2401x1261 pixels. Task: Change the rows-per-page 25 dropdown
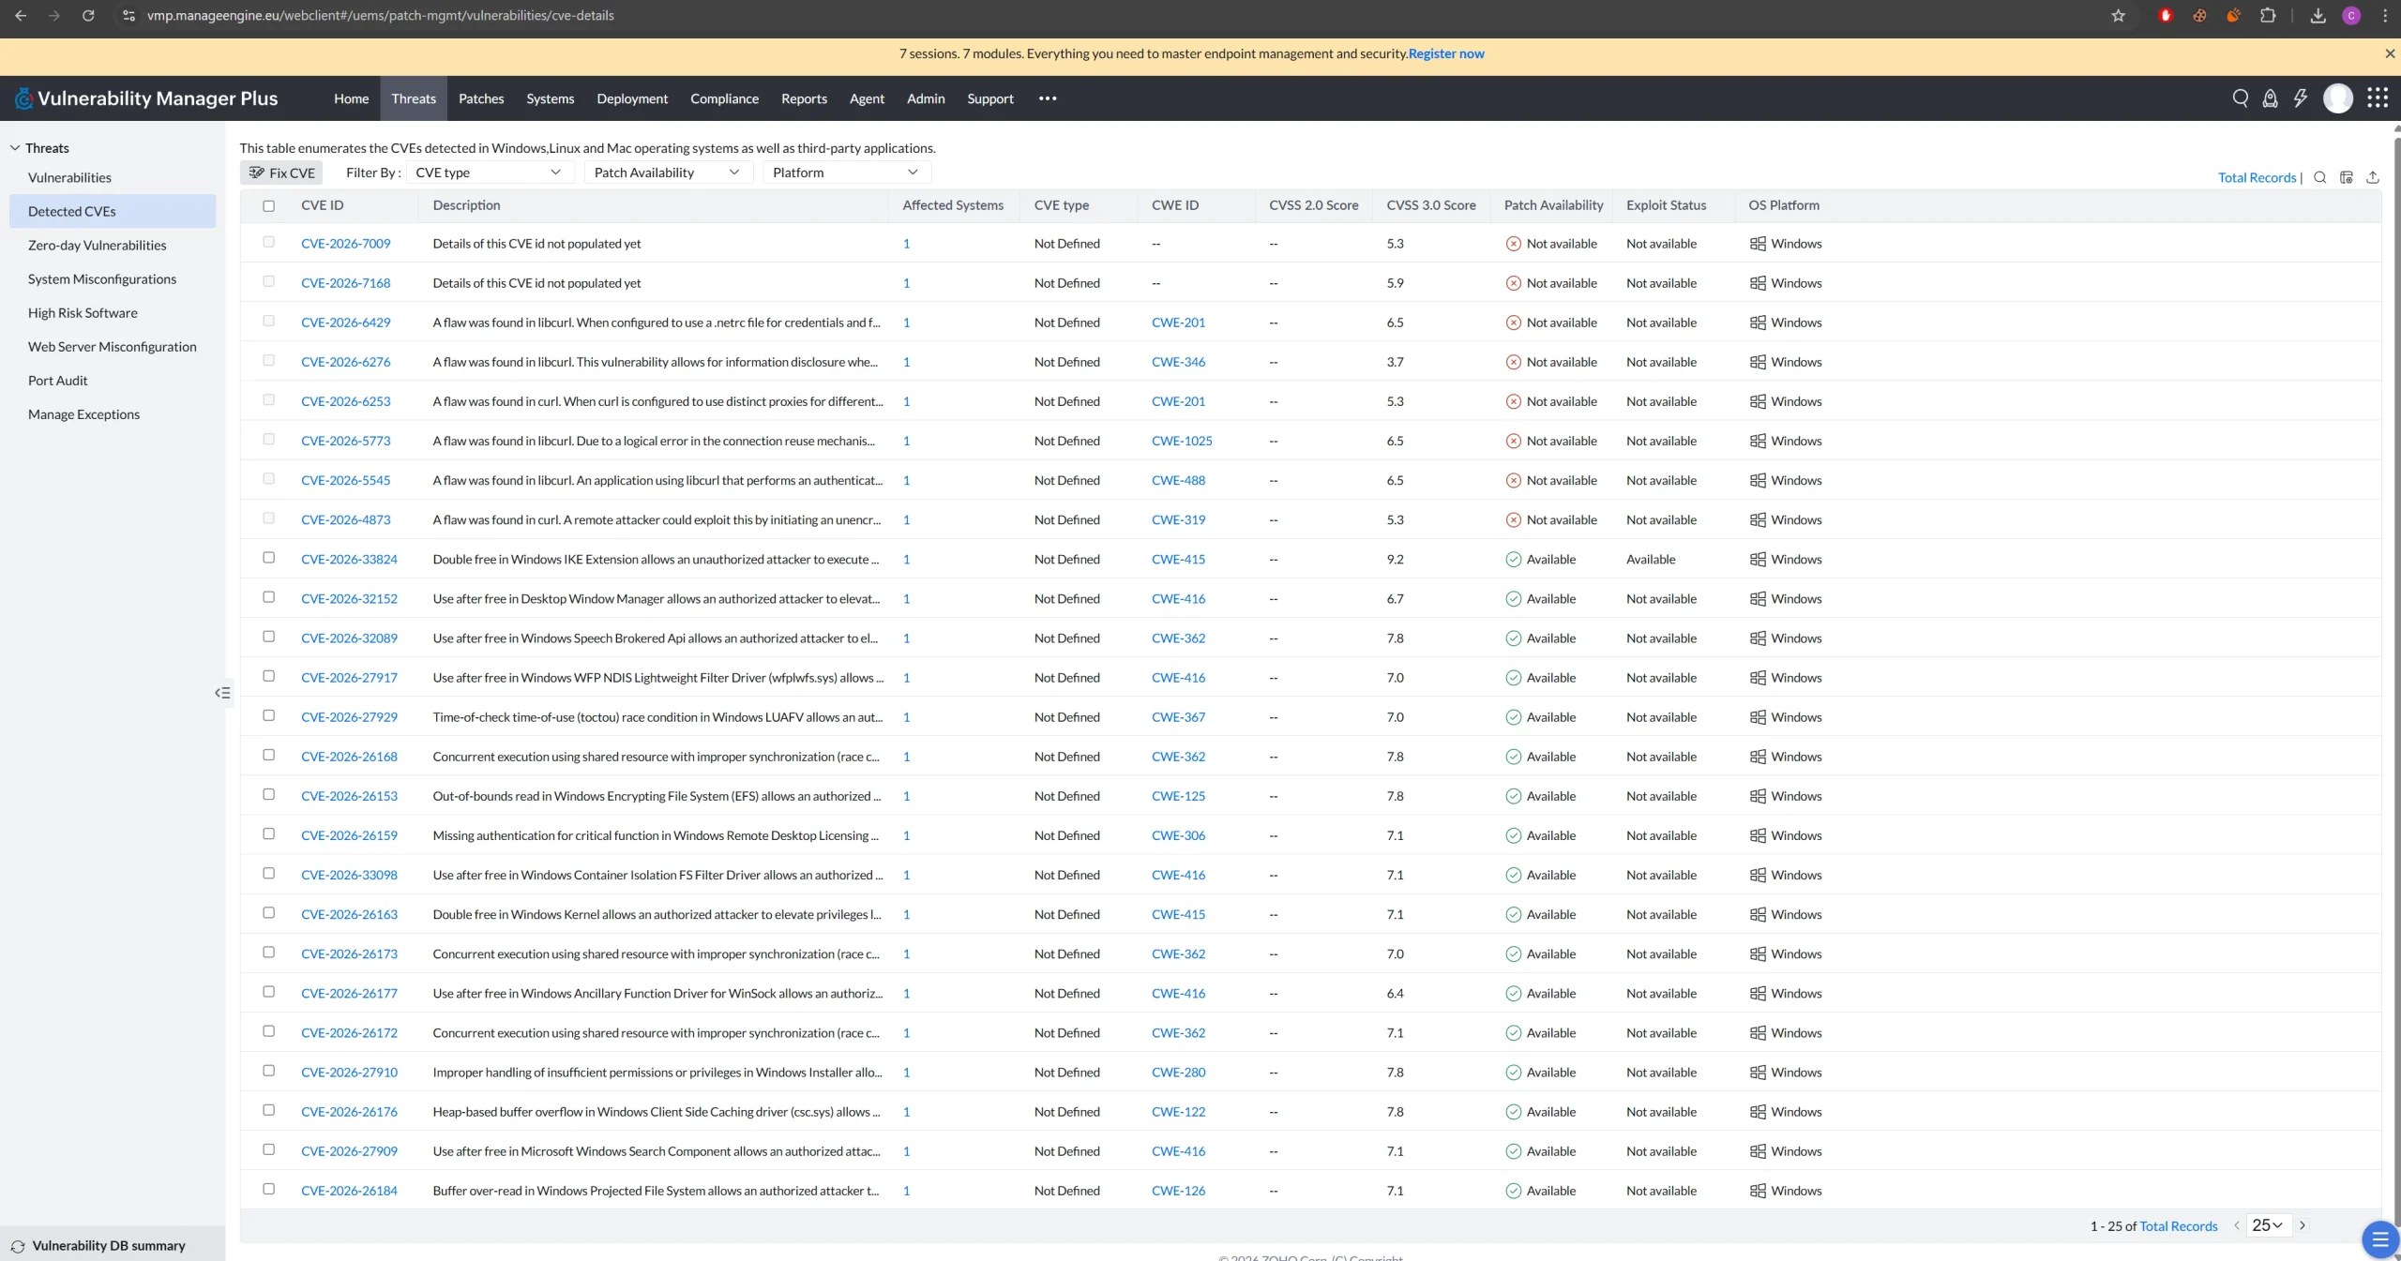tap(2268, 1225)
